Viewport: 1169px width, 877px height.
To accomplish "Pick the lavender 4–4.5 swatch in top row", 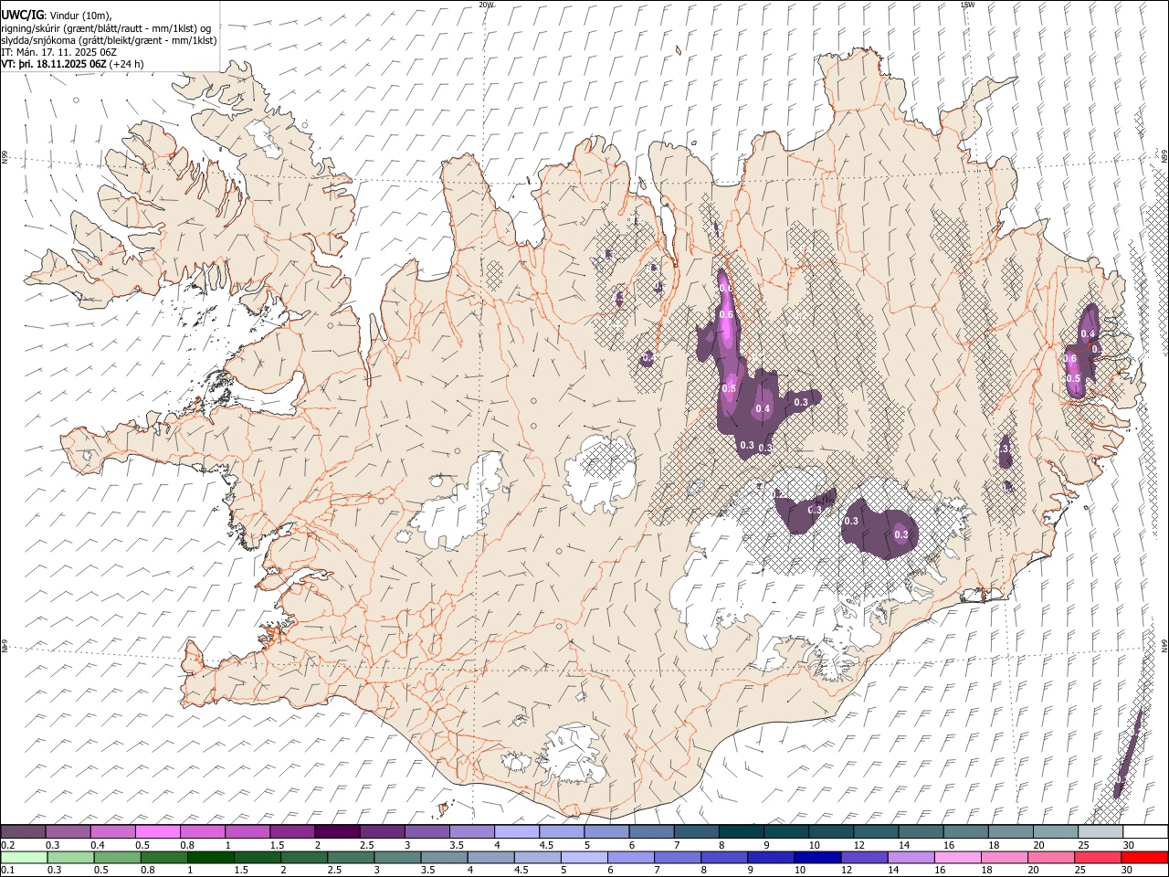I will (x=517, y=831).
